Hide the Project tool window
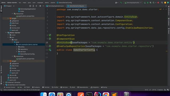 click(x=43, y=6)
